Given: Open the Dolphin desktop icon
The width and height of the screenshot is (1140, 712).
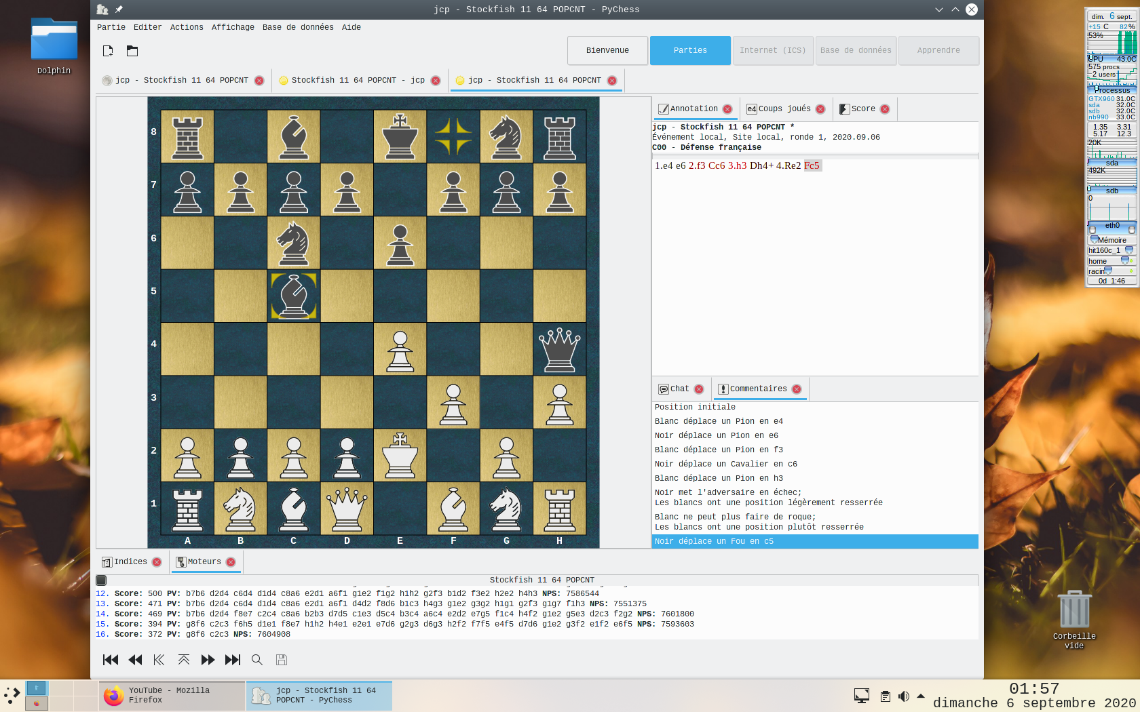Looking at the screenshot, I should [54, 46].
